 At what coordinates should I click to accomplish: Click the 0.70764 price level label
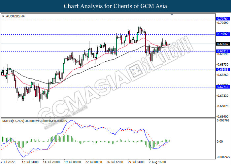[x=223, y=19]
